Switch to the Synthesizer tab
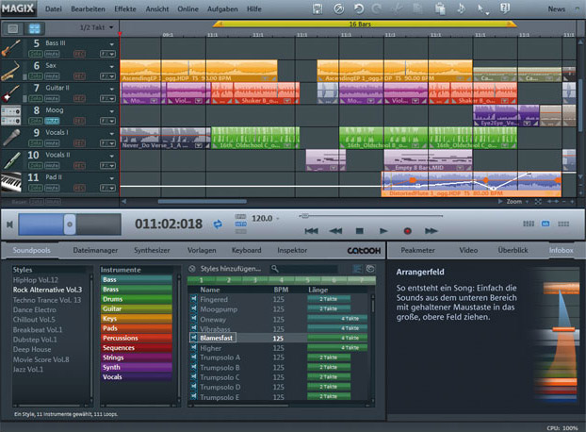586x432 pixels. pyautogui.click(x=151, y=250)
